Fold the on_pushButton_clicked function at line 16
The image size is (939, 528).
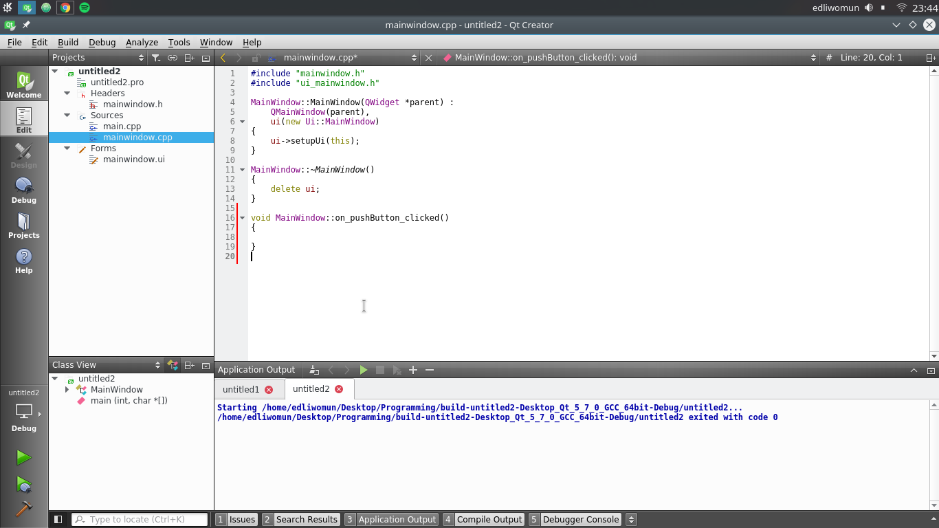tap(242, 218)
